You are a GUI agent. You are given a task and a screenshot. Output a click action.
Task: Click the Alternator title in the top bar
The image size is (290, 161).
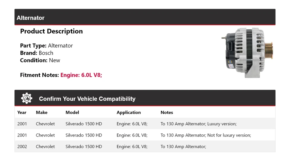[x=31, y=18]
